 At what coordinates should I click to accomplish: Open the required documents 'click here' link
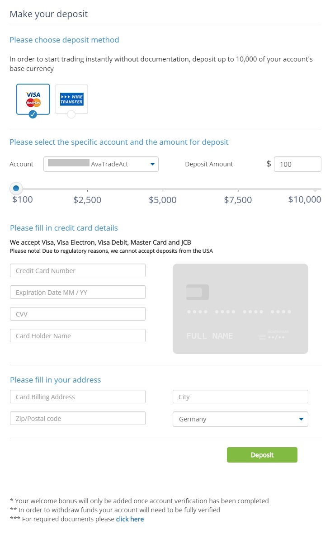click(130, 519)
